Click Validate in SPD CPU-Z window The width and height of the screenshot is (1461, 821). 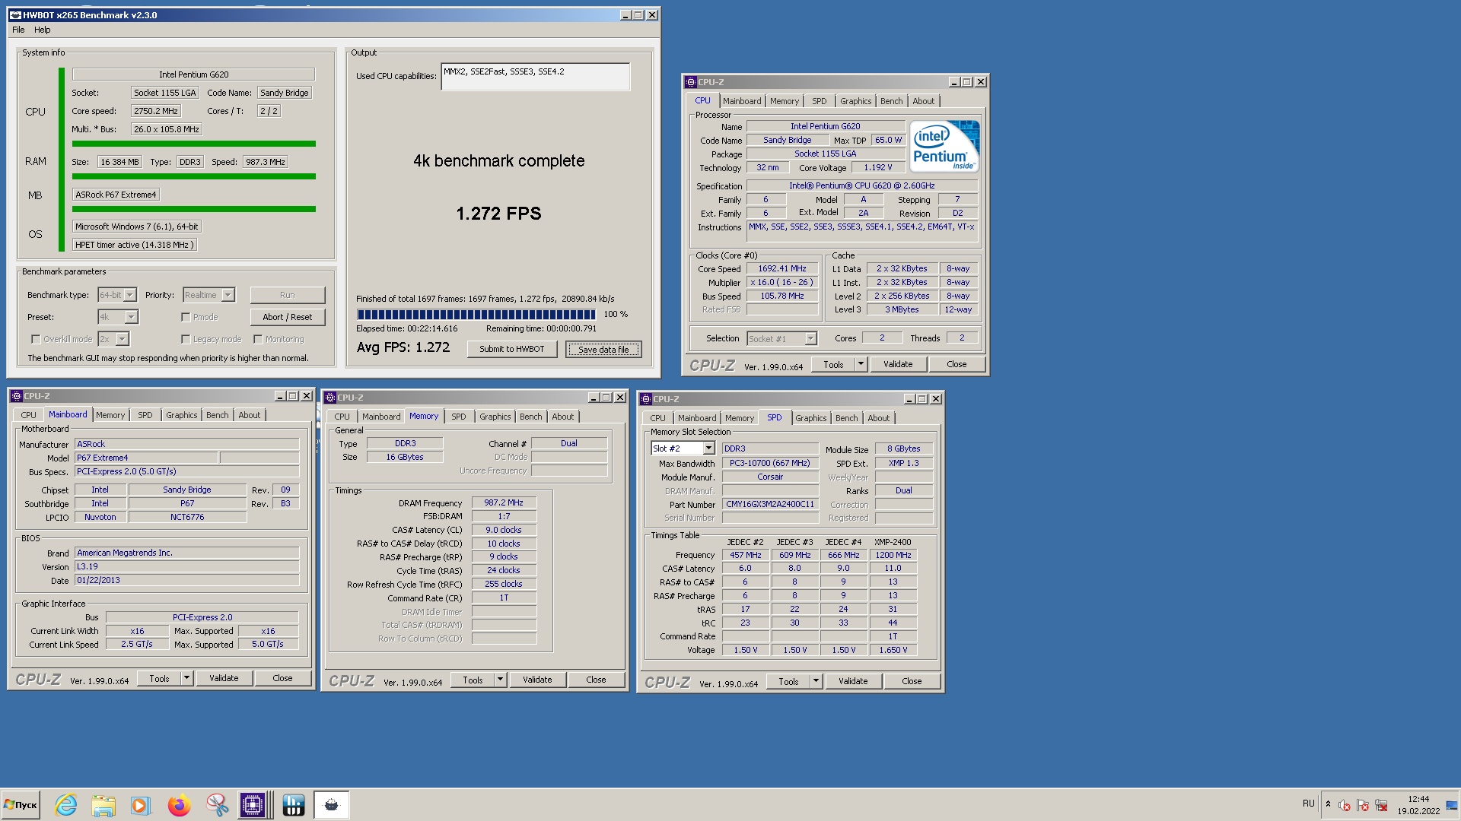pyautogui.click(x=853, y=681)
